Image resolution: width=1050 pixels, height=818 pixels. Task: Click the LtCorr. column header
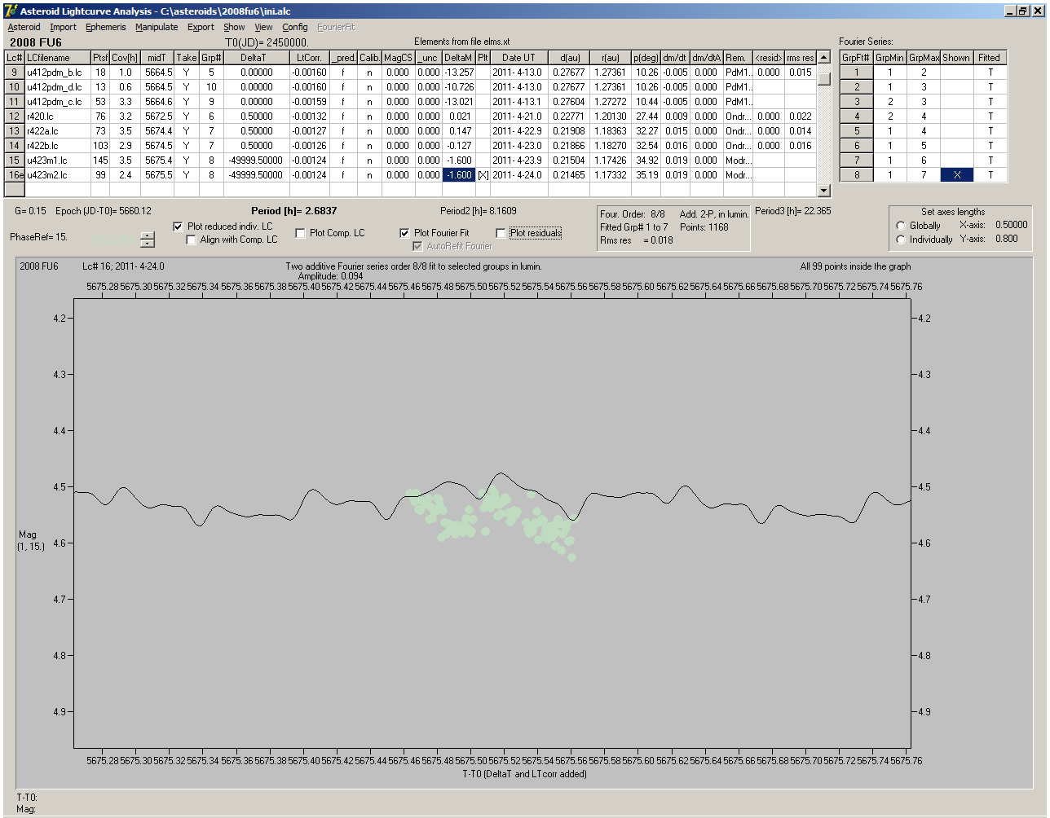(309, 58)
